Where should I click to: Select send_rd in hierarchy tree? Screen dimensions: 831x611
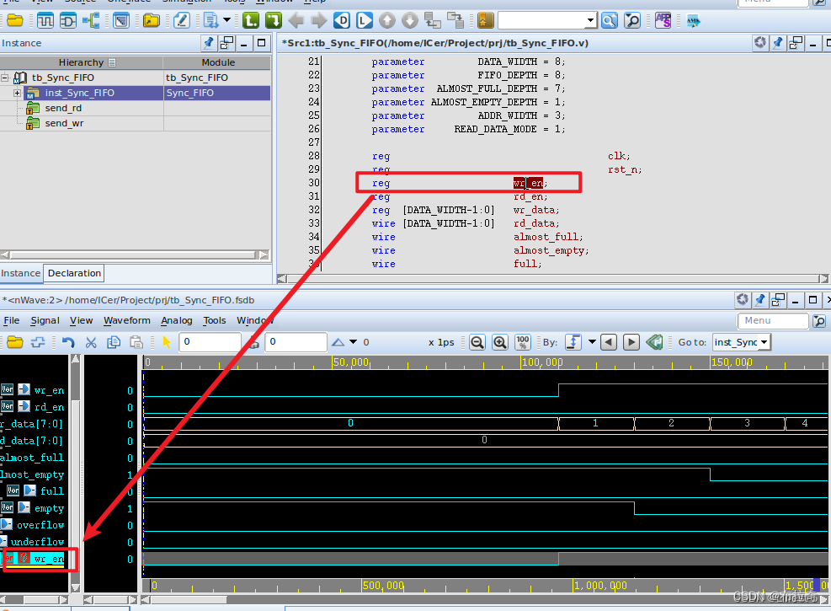(63, 108)
